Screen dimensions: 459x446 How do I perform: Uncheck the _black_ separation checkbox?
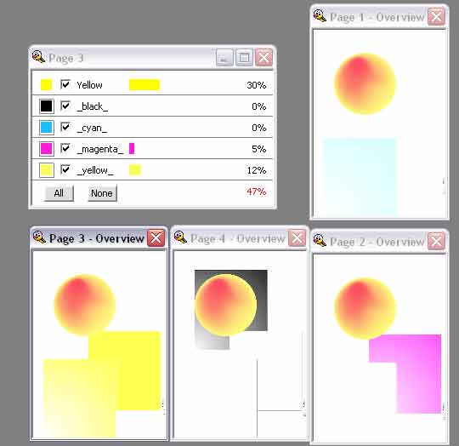65,106
